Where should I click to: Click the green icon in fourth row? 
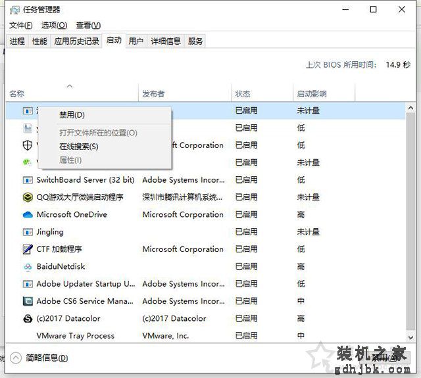click(x=27, y=162)
